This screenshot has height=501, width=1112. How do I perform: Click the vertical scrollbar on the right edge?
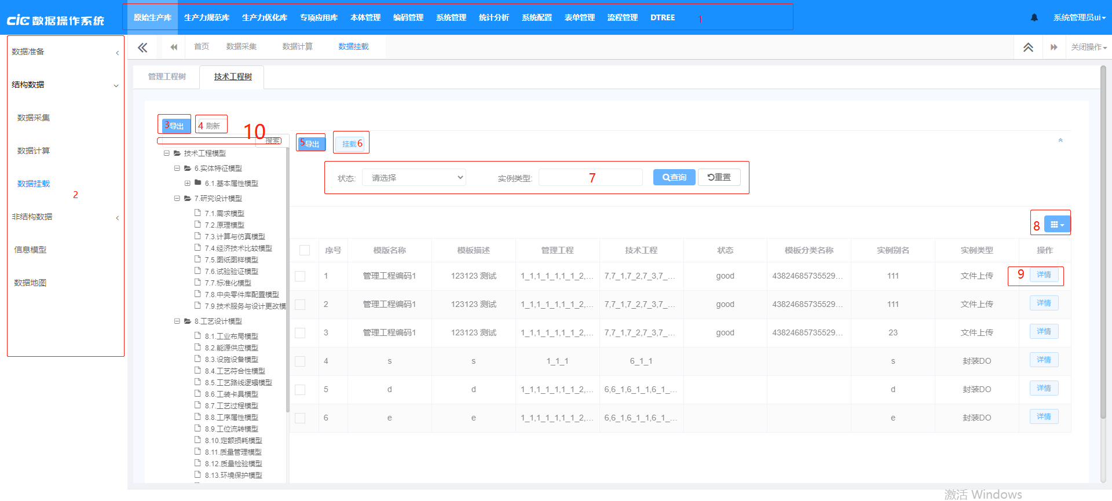(1103, 232)
